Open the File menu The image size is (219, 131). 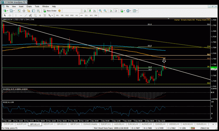(7, 6)
